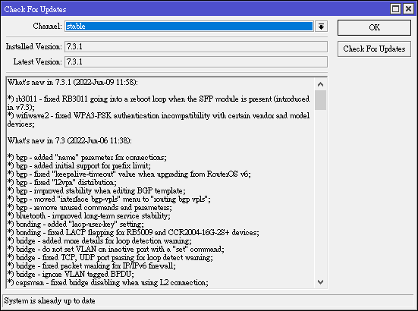
Task: Click the bgp moved "interface bgp-vpls" line
Action: (108, 199)
